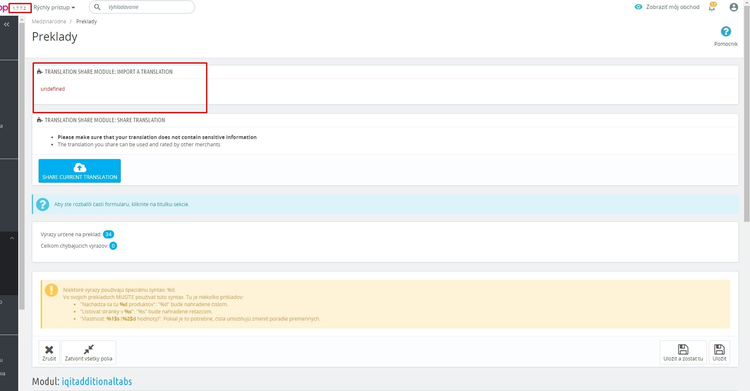The width and height of the screenshot is (750, 391).
Task: Open the user profile avatar icon
Action: pos(734,7)
